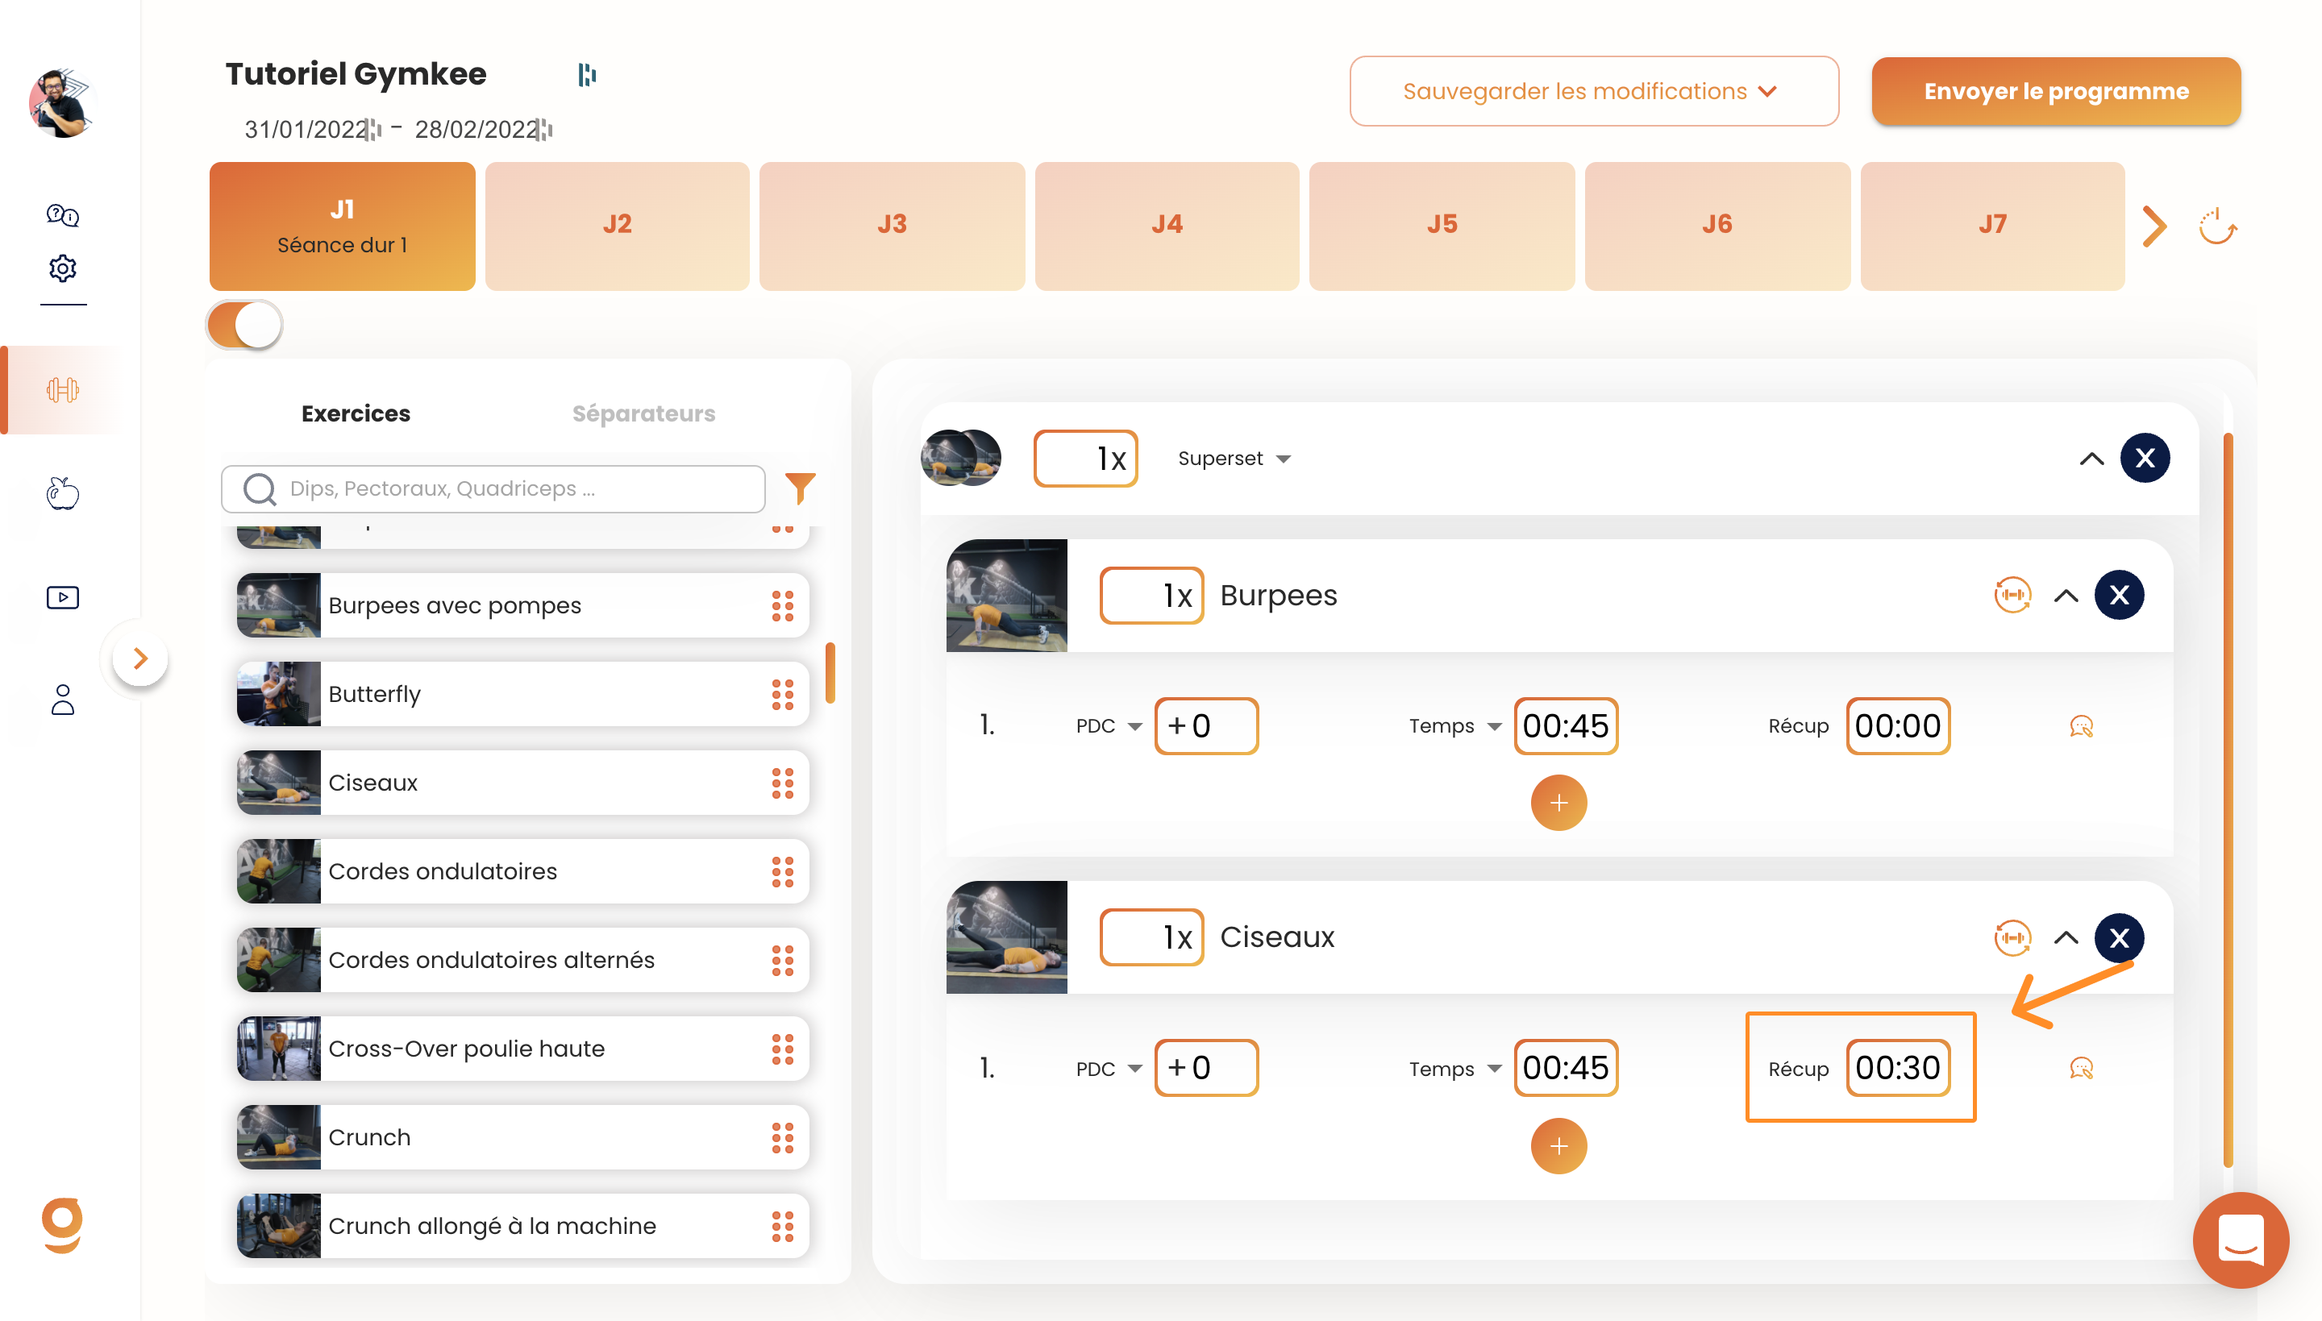
Task: Select Burpees avec pompes exercise
Action: (522, 605)
